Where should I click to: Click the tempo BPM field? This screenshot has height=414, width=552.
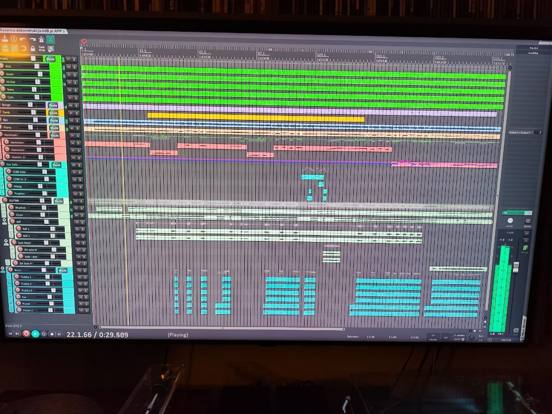[x=433, y=337]
